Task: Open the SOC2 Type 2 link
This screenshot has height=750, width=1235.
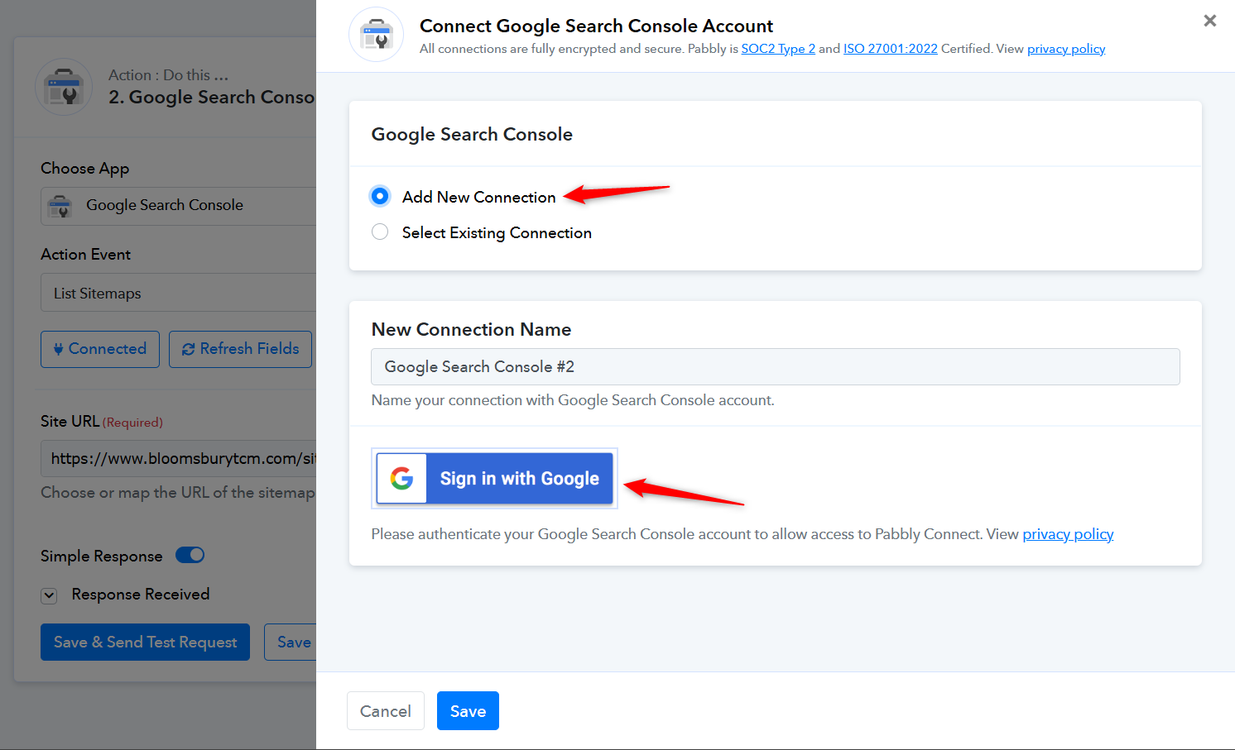Action: pos(778,49)
